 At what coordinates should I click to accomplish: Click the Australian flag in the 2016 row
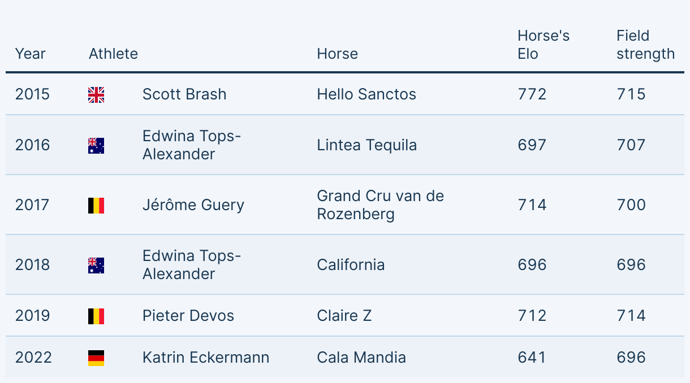click(x=96, y=146)
